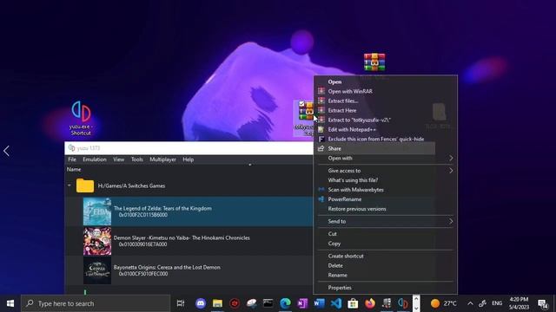Image resolution: width=556 pixels, height=312 pixels.
Task: Click the ENG language indicator
Action: [497, 303]
